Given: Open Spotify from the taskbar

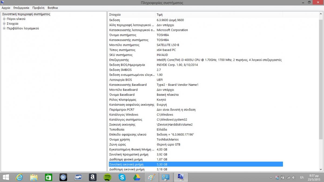Looking at the screenshot, I should click(107, 177).
